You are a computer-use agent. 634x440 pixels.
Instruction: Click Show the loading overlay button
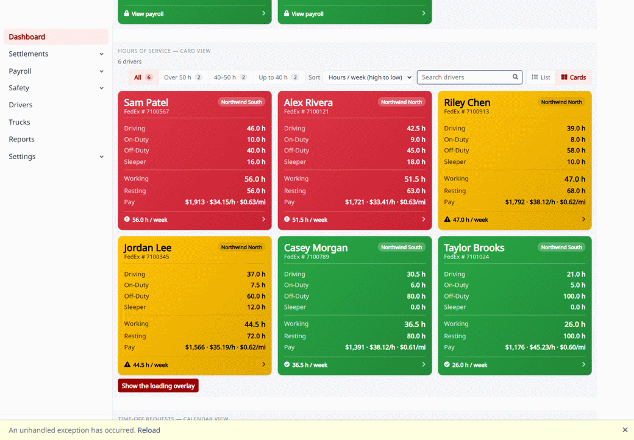pyautogui.click(x=158, y=385)
